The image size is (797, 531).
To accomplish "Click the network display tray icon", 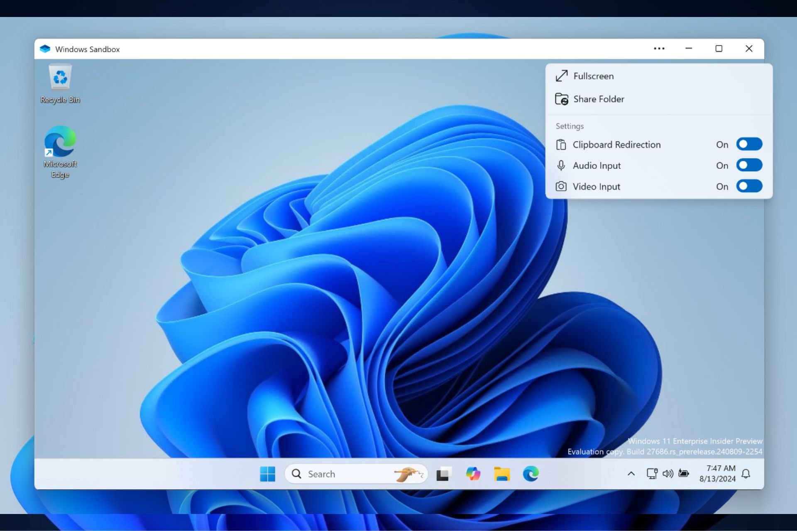I will tap(652, 474).
